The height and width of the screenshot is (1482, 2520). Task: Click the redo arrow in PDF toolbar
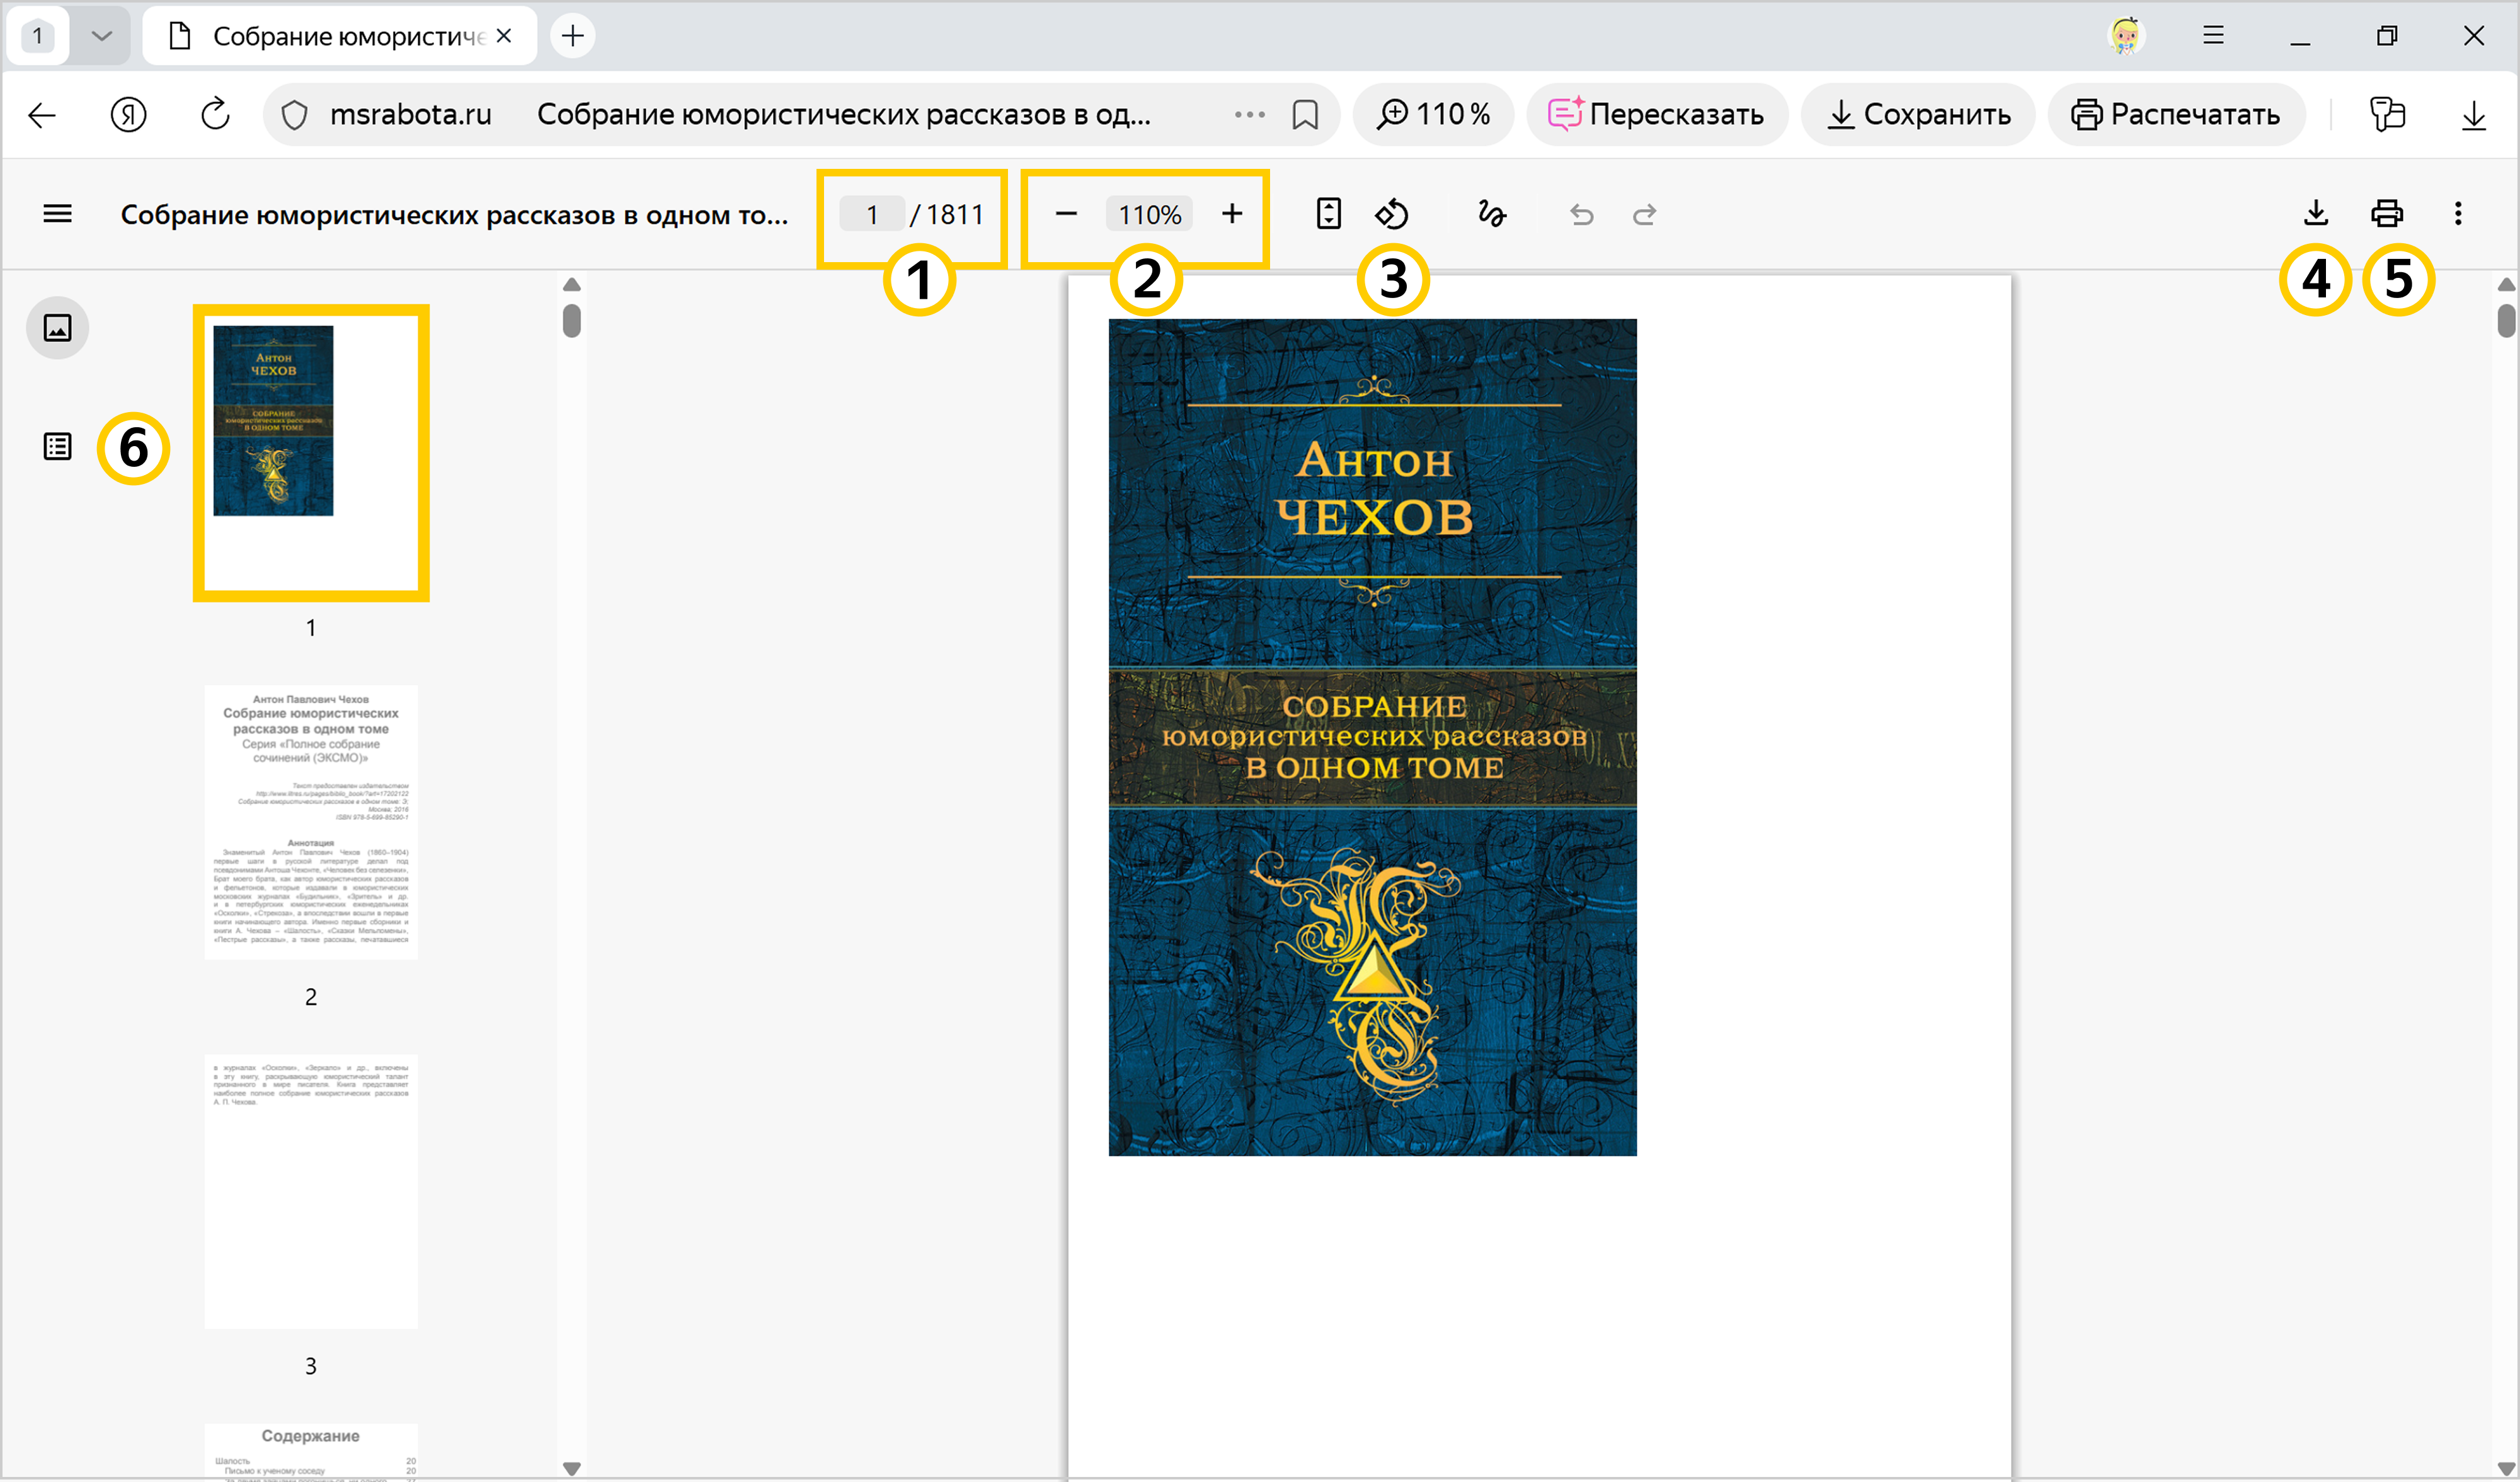point(1644,214)
